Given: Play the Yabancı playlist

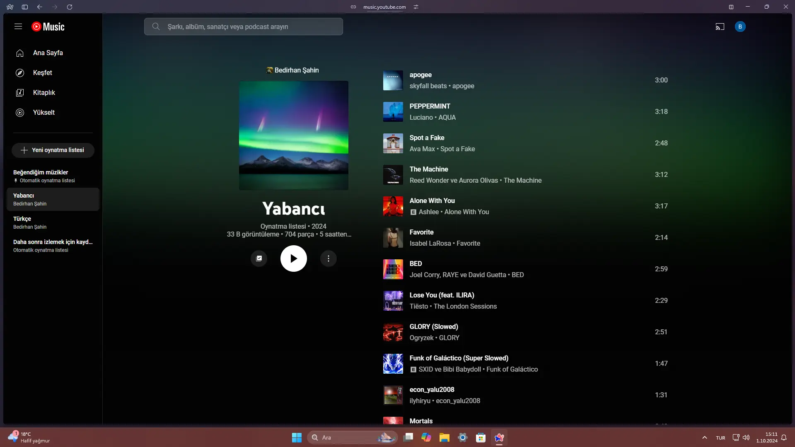Looking at the screenshot, I should point(294,259).
